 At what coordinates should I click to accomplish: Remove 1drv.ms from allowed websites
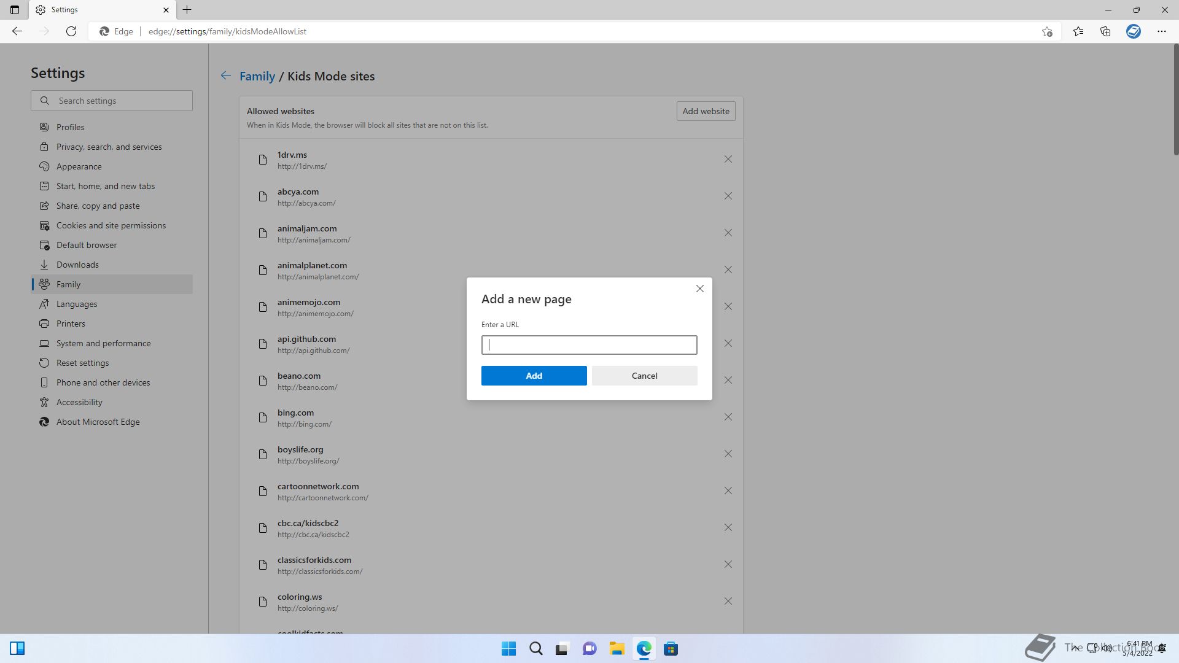coord(728,159)
